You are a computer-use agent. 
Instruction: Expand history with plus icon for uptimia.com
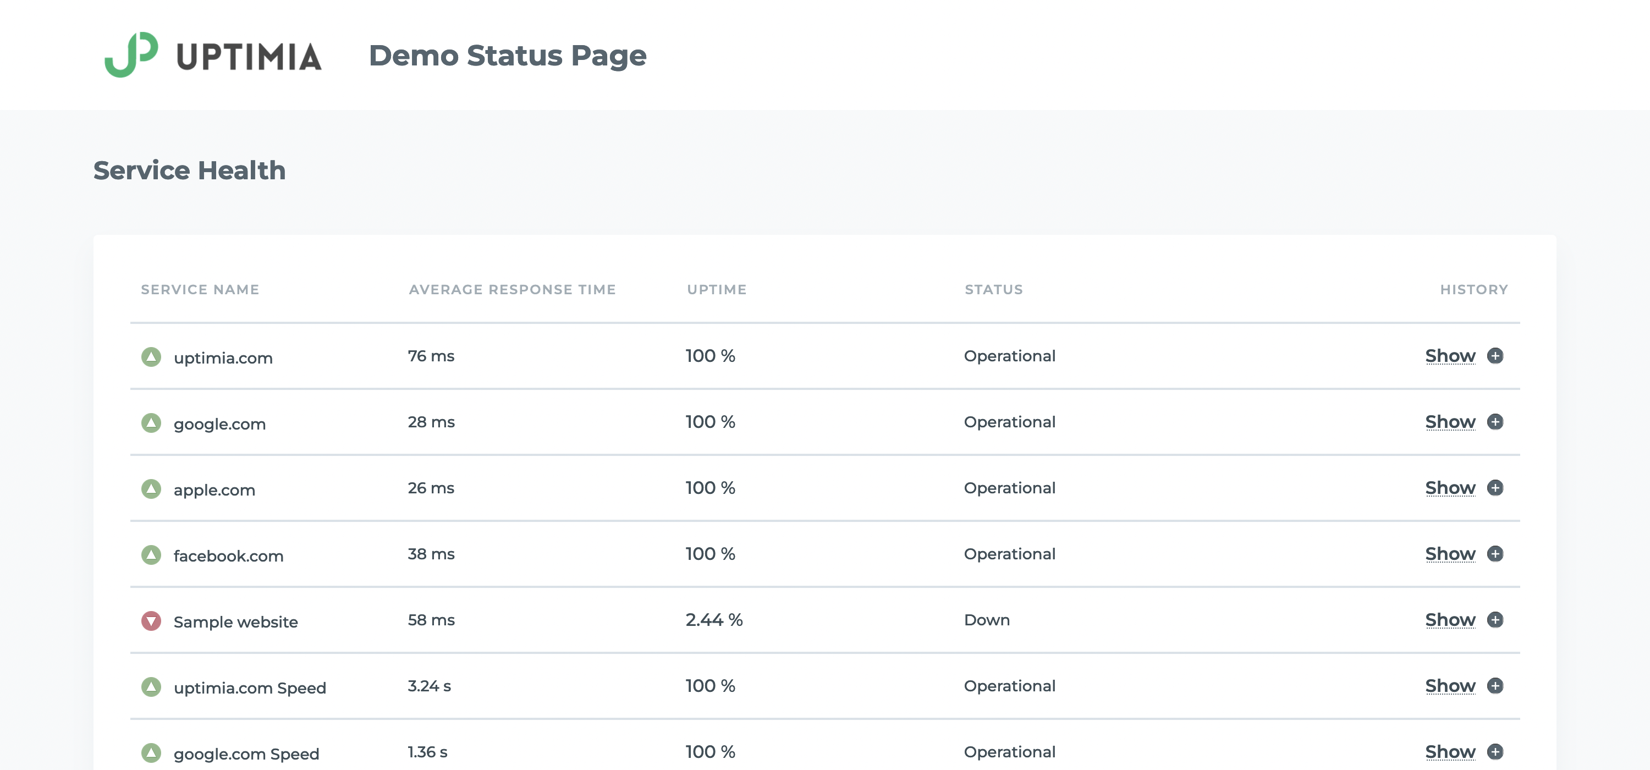click(x=1495, y=355)
